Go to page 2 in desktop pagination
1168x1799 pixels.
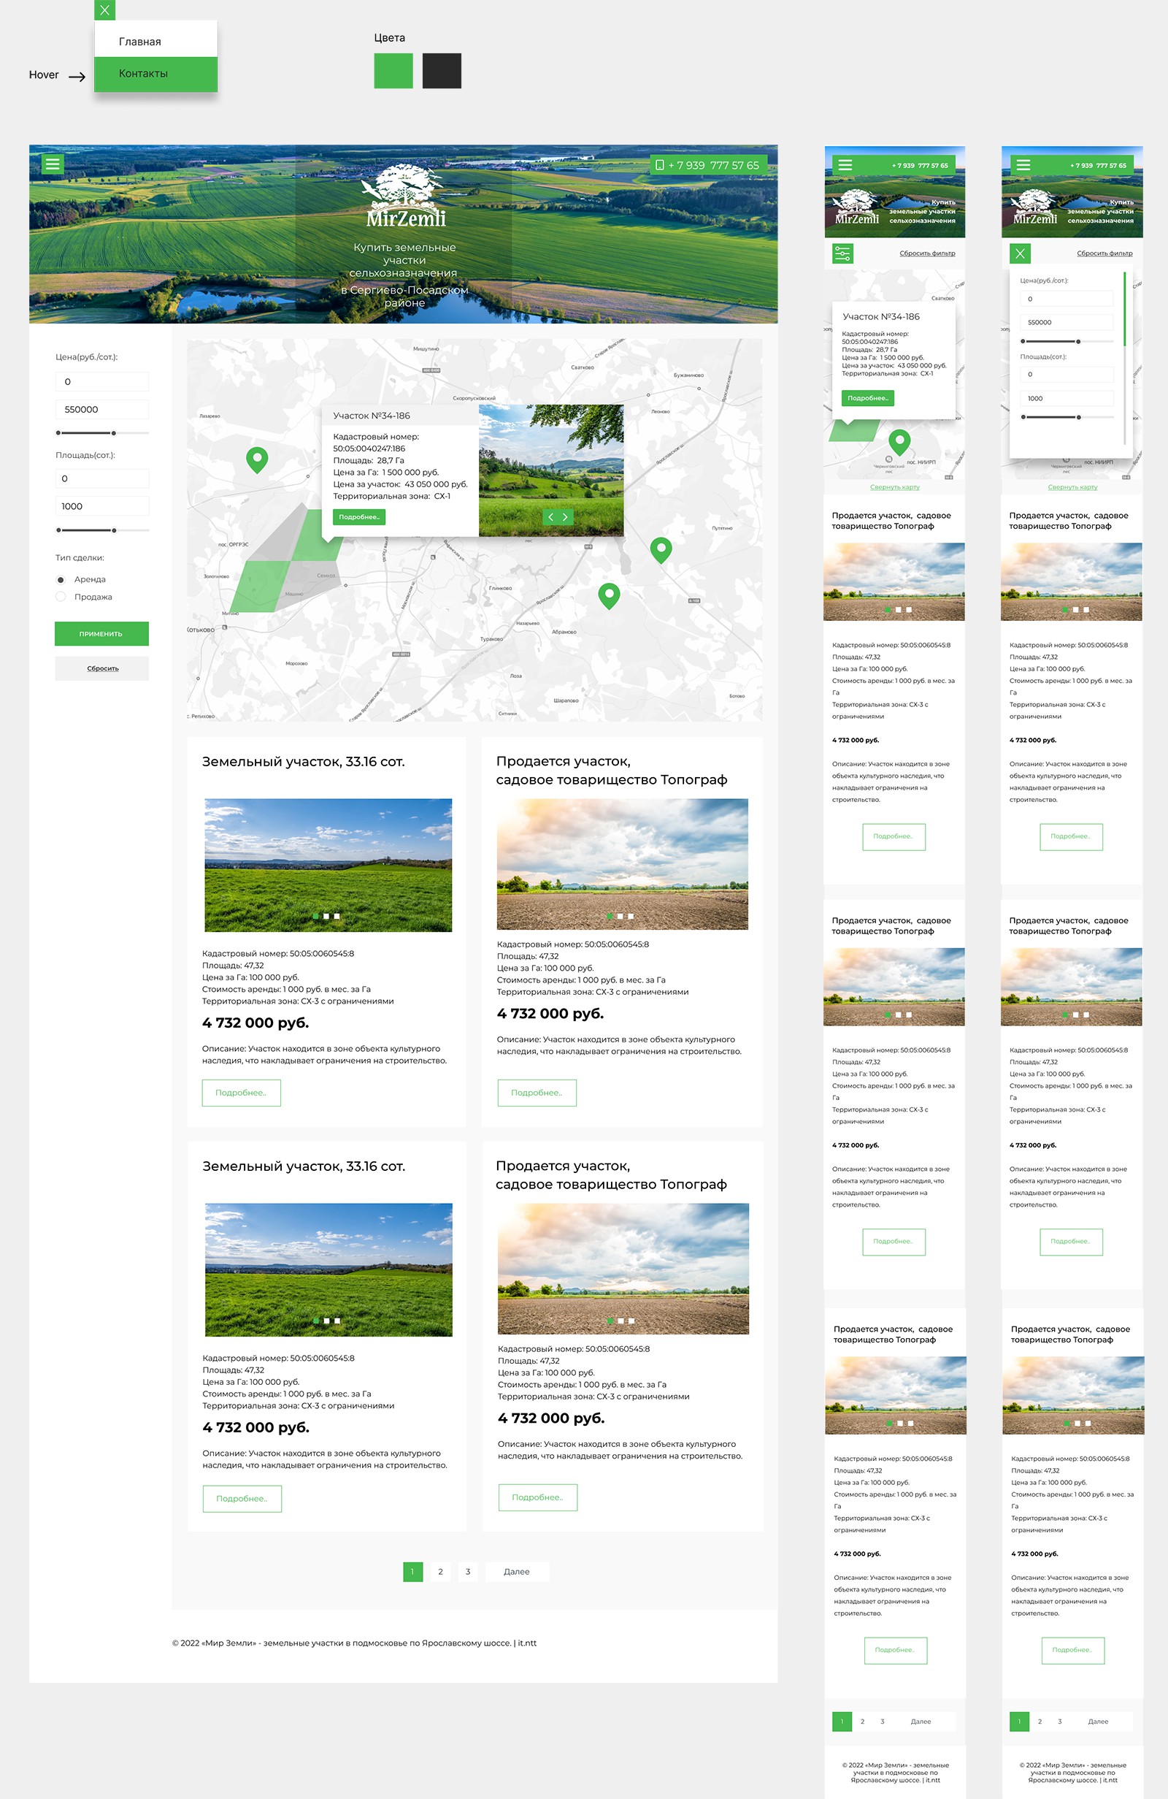pos(440,1572)
